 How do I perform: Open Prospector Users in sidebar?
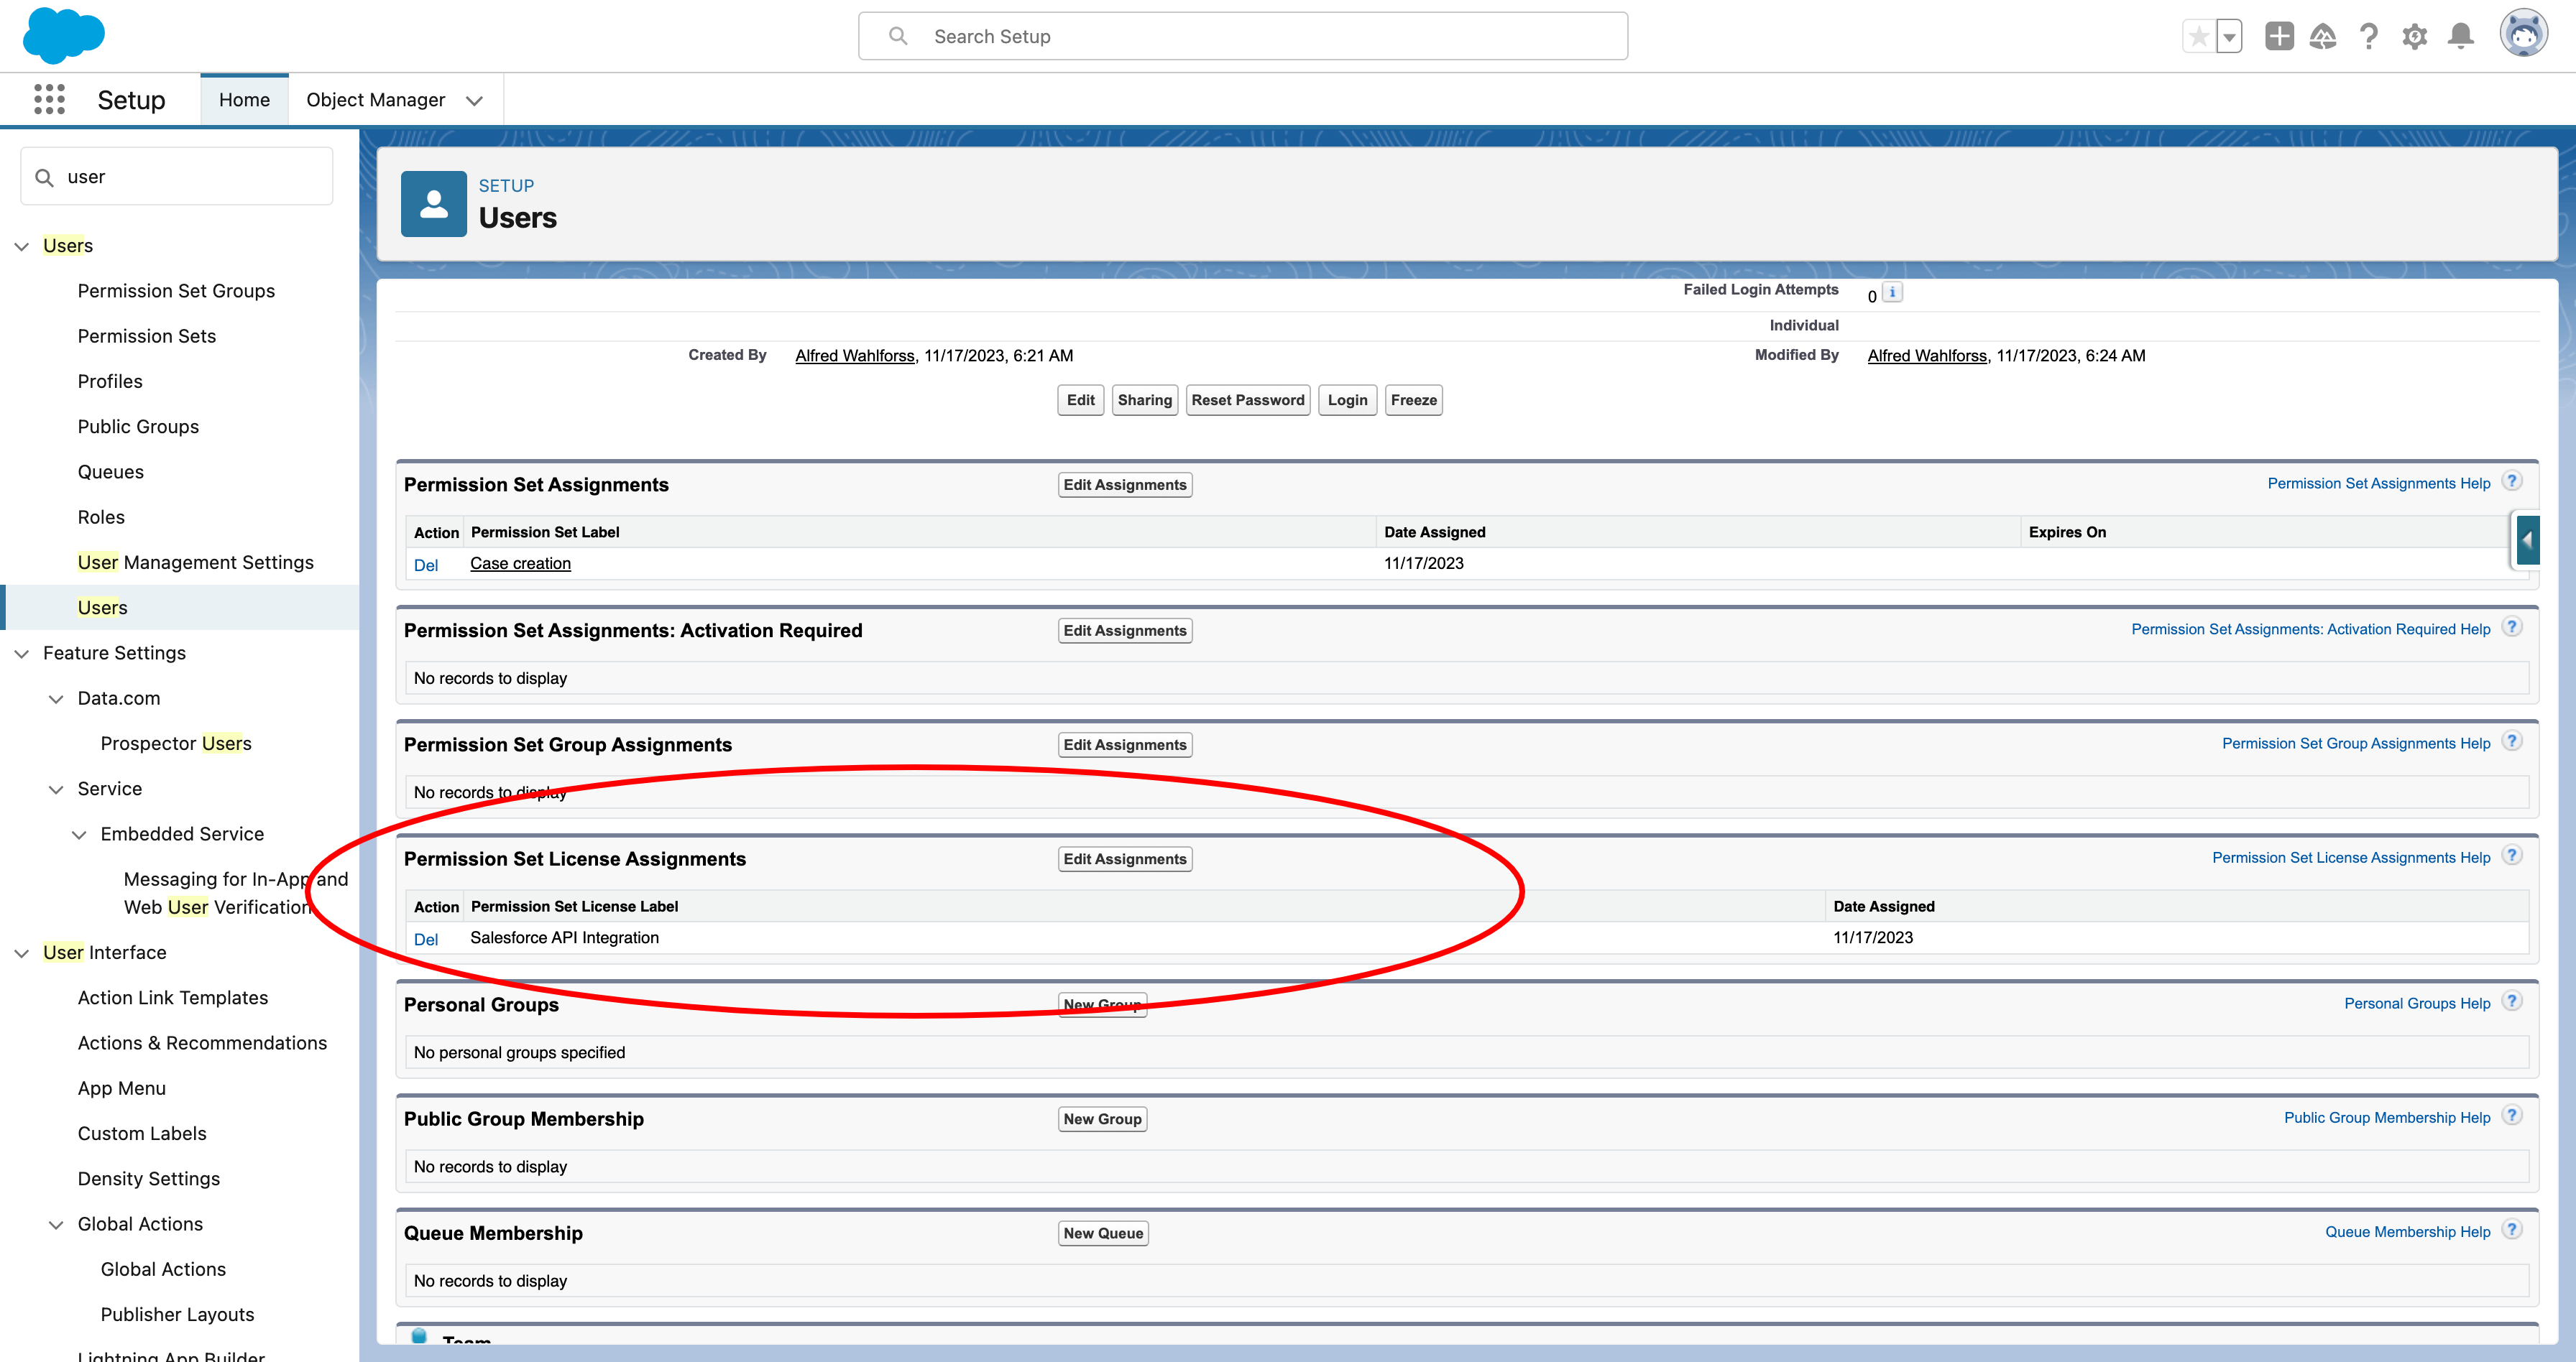click(176, 743)
